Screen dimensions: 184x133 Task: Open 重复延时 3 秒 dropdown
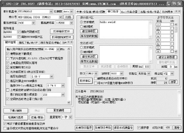click(x=70, y=117)
